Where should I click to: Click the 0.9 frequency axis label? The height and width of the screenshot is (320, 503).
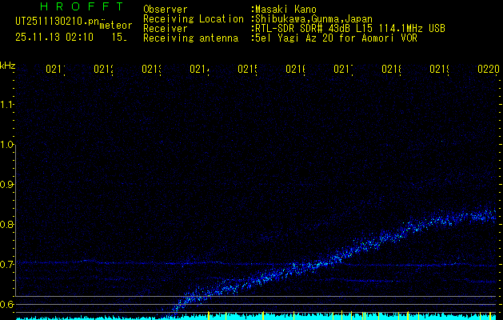(x=7, y=185)
